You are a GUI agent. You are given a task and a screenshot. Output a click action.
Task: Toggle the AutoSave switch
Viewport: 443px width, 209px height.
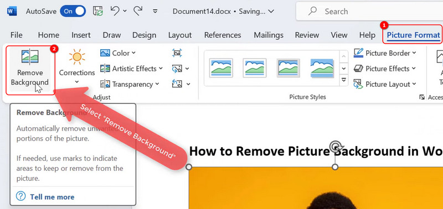tap(73, 11)
